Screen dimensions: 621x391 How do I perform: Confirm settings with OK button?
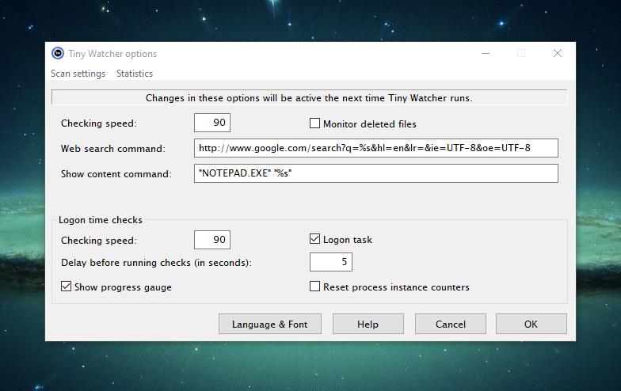point(531,325)
